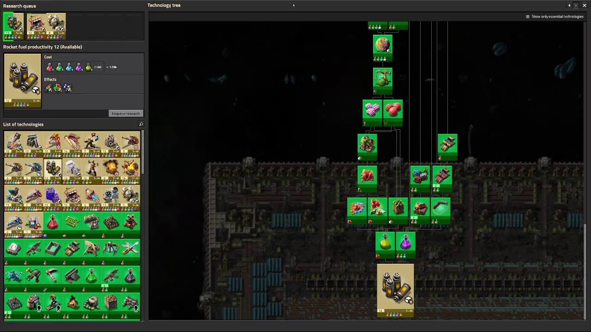The width and height of the screenshot is (591, 332).
Task: Click the second effect recipe icon
Action: [58, 88]
